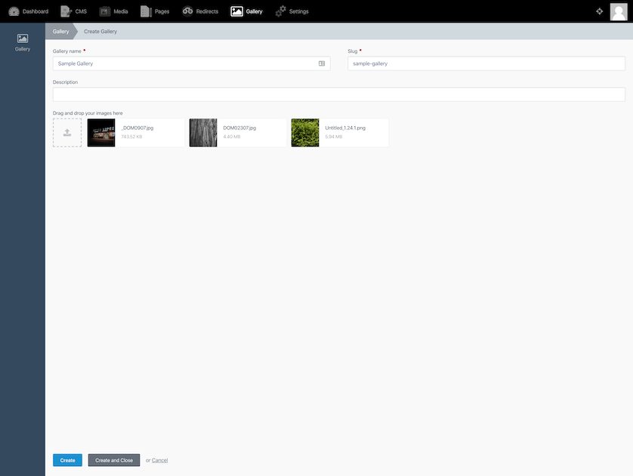This screenshot has width=633, height=476.
Task: Click the Pages icon in top bar
Action: (146, 11)
